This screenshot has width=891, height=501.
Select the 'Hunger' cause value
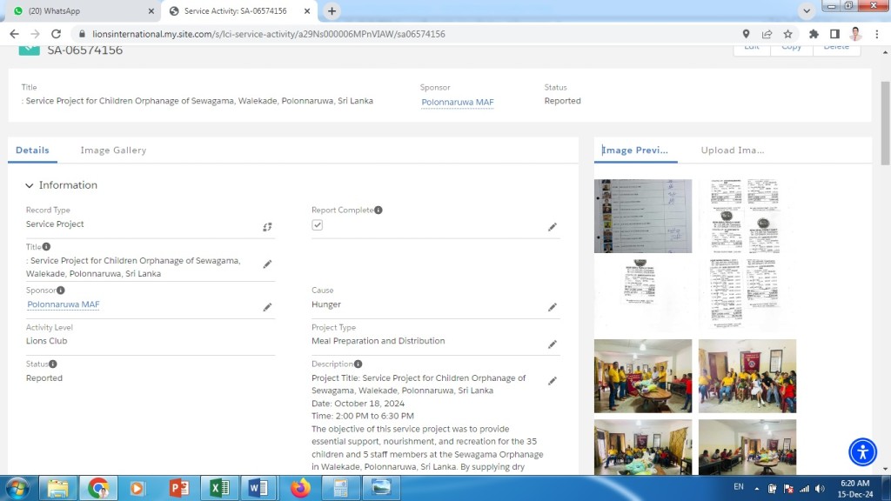pos(326,304)
